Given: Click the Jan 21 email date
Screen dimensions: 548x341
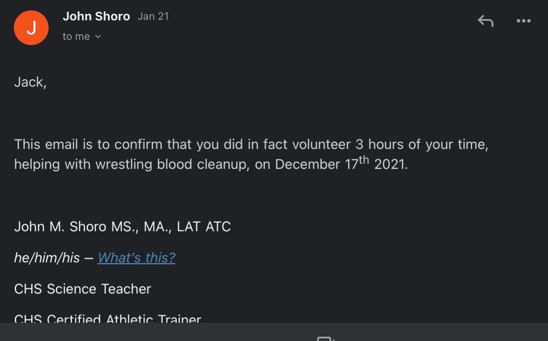Looking at the screenshot, I should tap(153, 16).
